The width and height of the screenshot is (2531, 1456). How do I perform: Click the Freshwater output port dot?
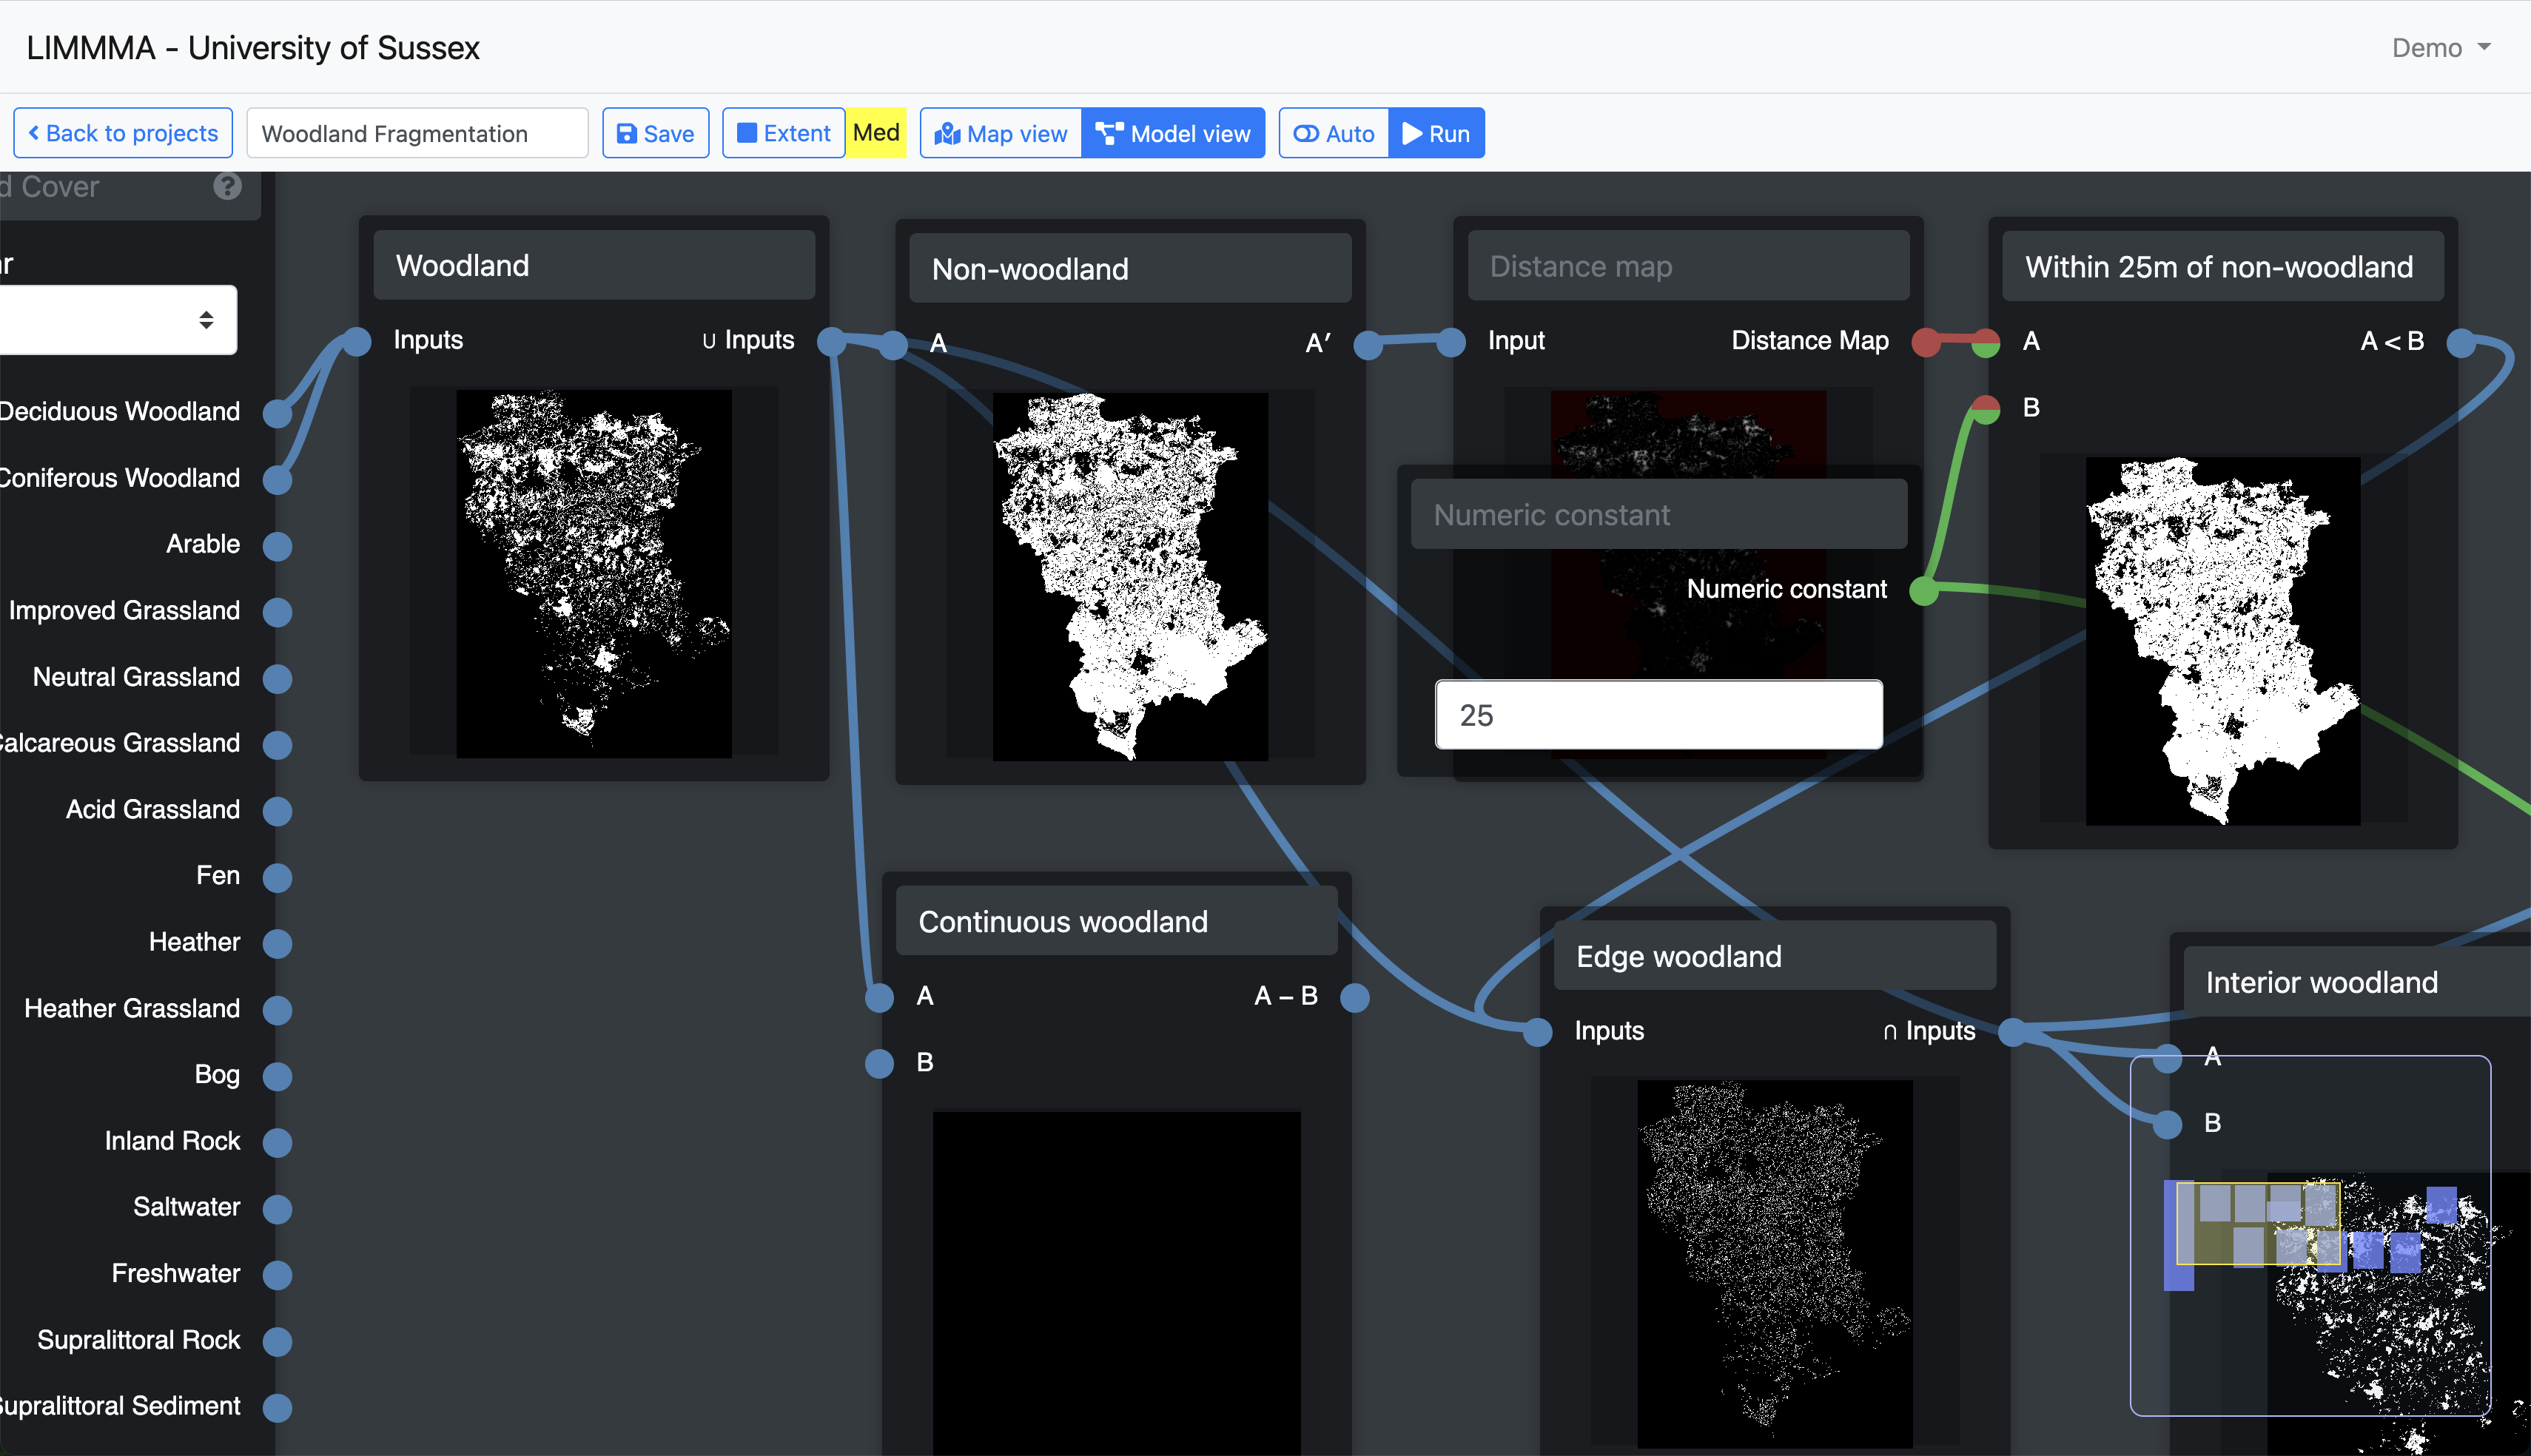(x=277, y=1275)
